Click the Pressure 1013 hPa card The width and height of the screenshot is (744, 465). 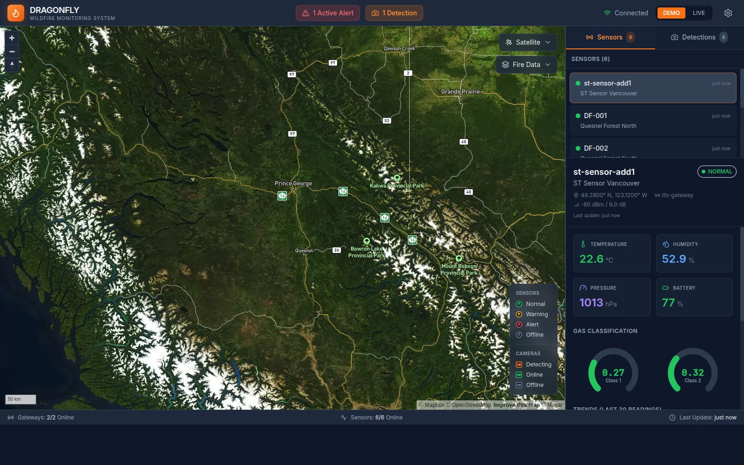(x=611, y=297)
